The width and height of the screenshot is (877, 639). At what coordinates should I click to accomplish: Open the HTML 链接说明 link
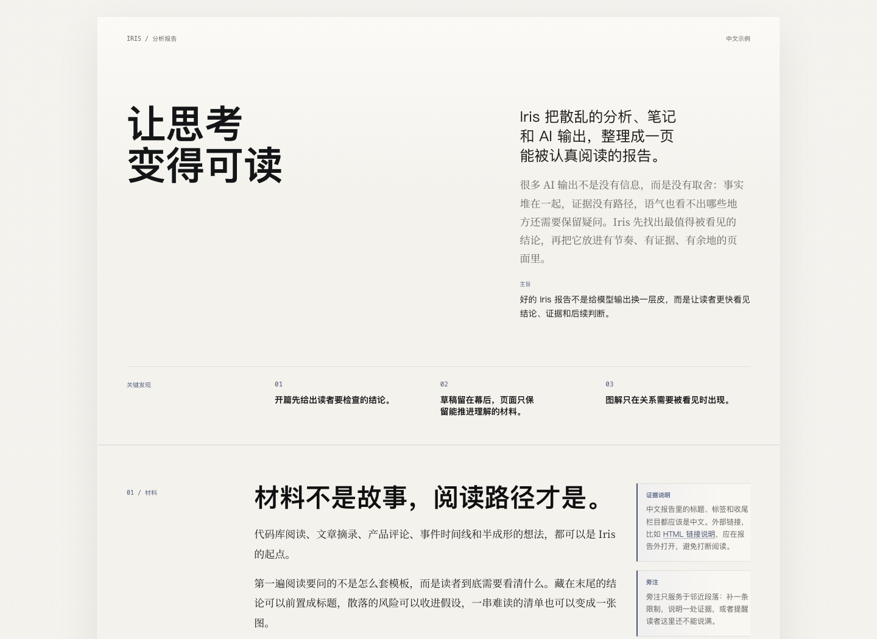[x=689, y=534]
